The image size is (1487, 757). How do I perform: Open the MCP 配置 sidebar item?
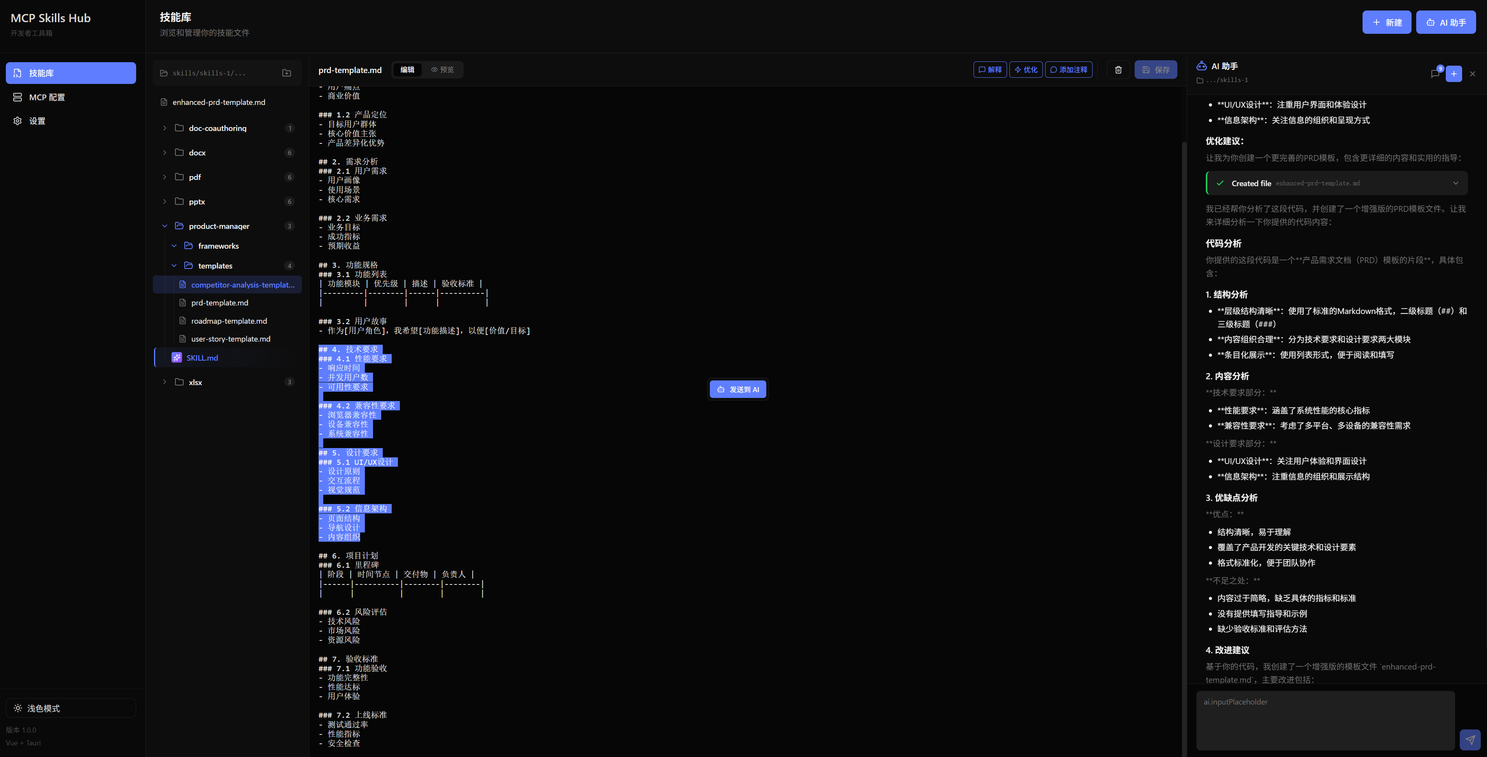[x=47, y=98]
